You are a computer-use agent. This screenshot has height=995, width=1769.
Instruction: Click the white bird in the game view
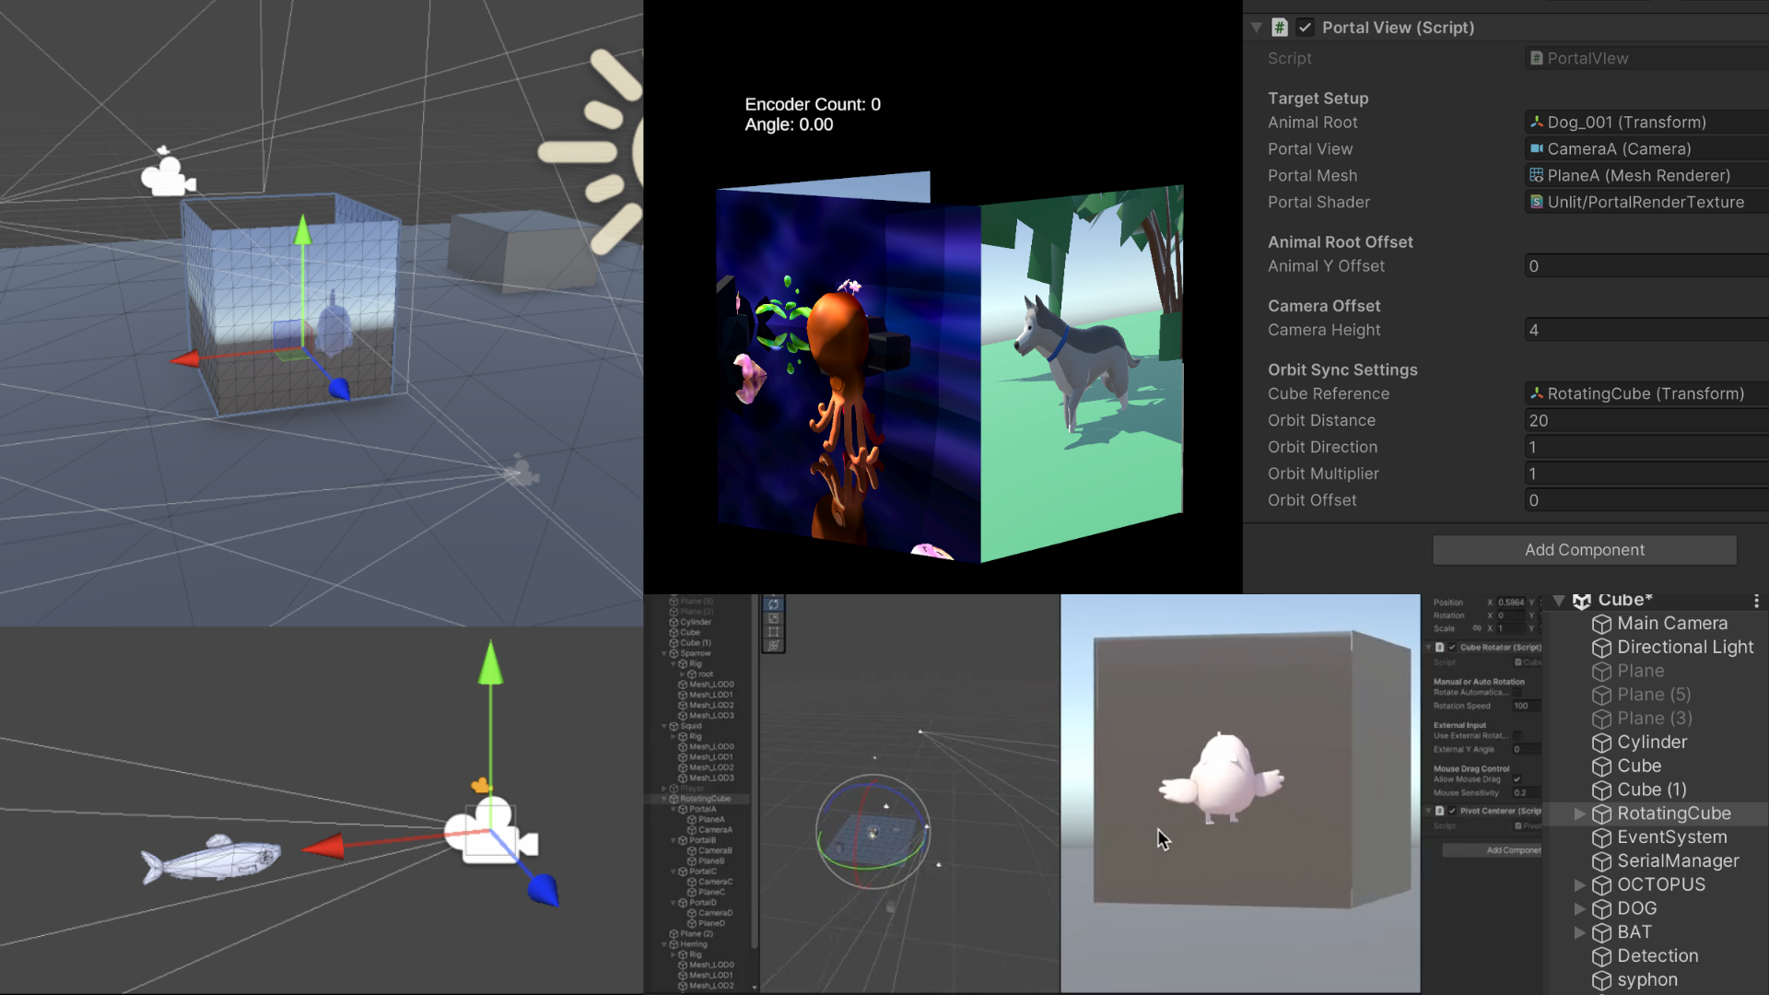click(1222, 778)
